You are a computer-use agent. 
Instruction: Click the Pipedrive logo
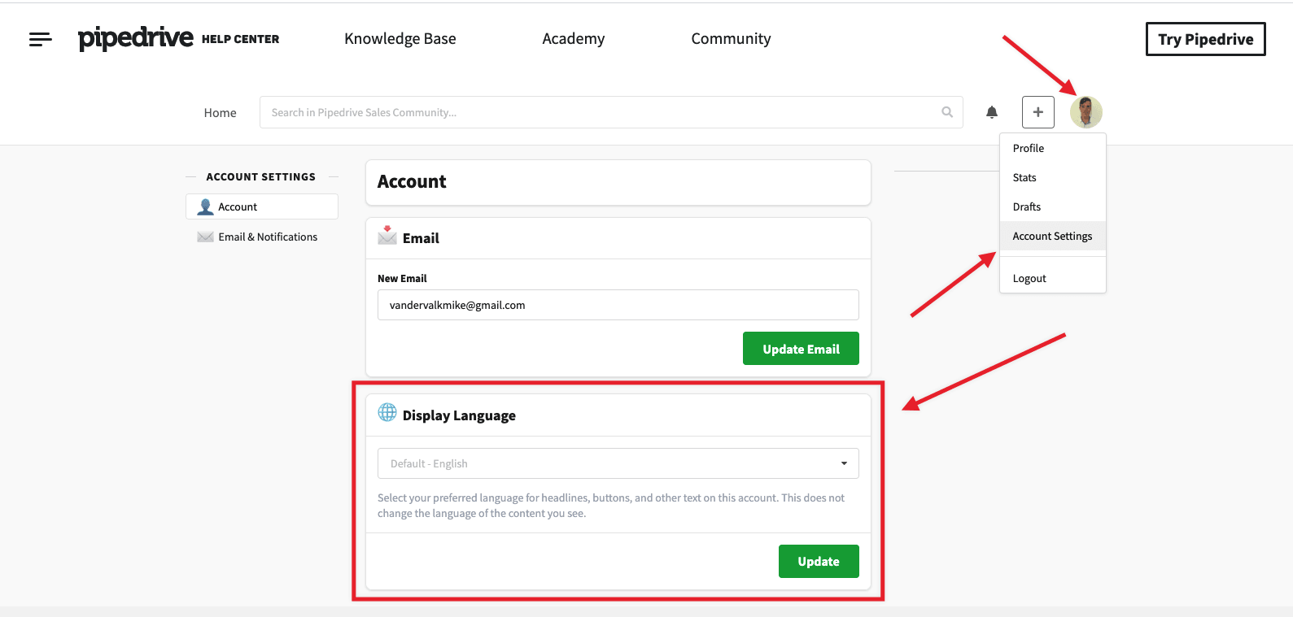coord(136,38)
